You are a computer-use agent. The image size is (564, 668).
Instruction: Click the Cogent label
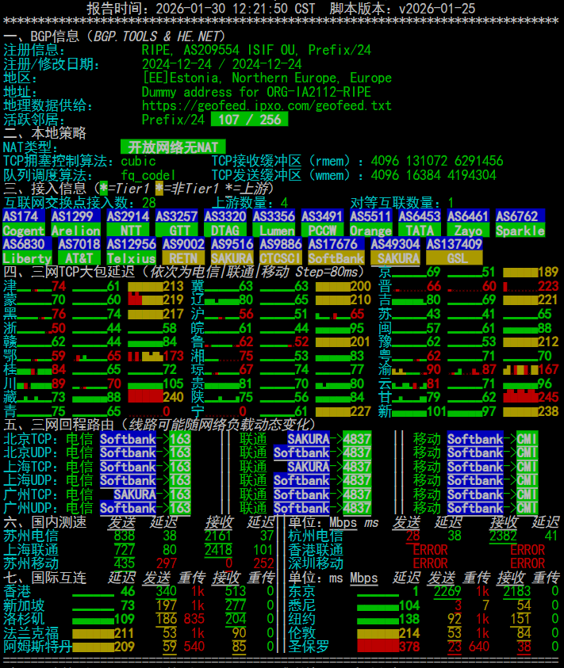coord(24,231)
